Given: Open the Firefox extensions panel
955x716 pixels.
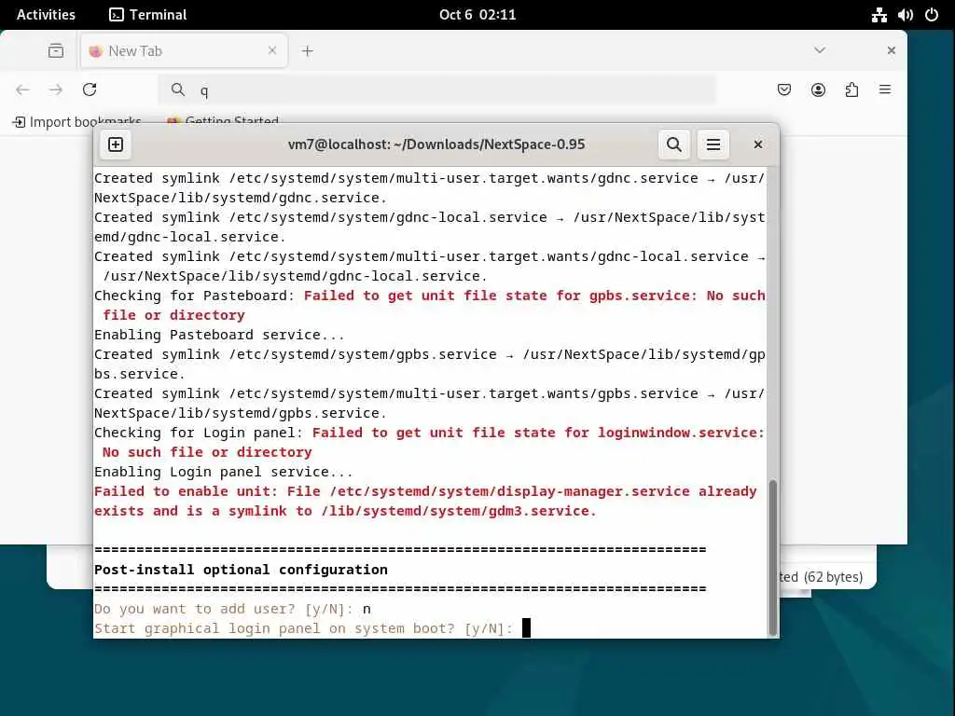Looking at the screenshot, I should [851, 90].
